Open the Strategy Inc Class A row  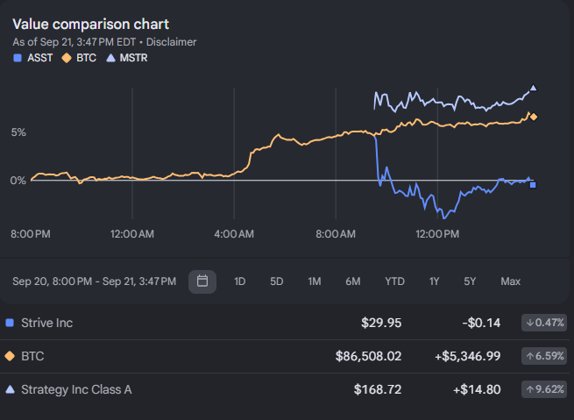tap(285, 389)
